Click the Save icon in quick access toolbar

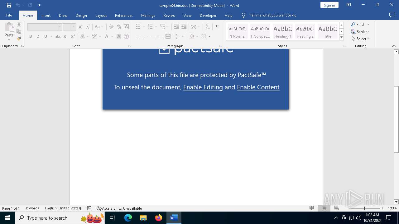(x=9, y=5)
